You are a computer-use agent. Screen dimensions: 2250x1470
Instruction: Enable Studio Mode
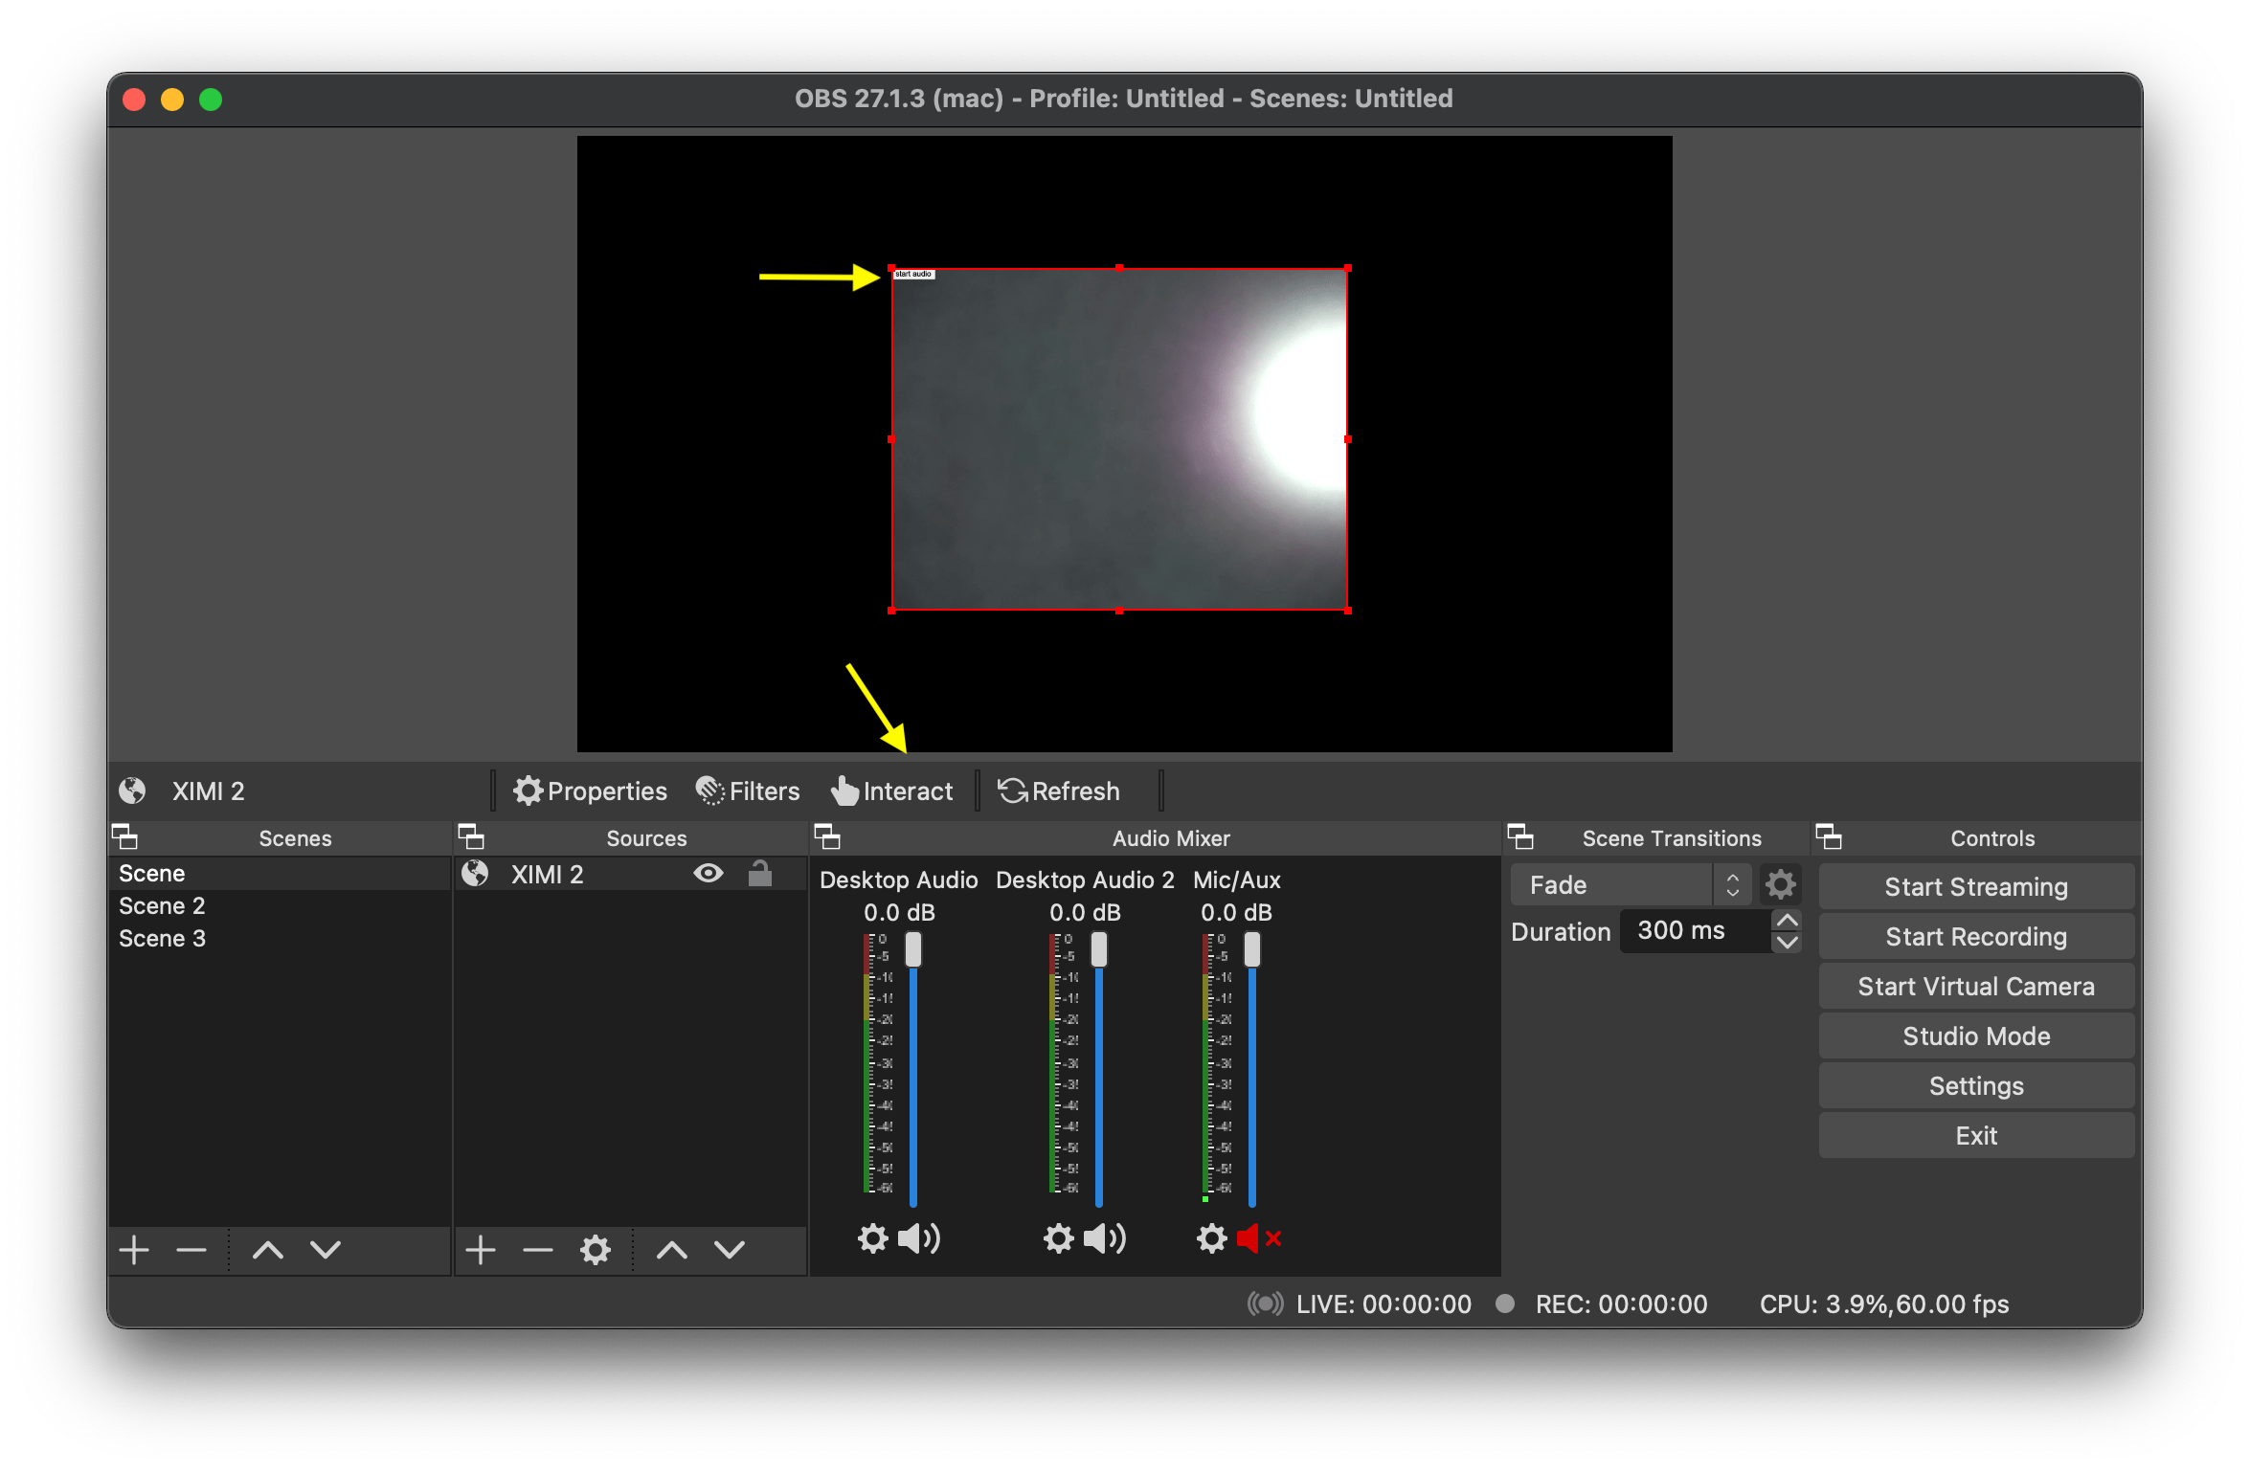(1976, 1036)
